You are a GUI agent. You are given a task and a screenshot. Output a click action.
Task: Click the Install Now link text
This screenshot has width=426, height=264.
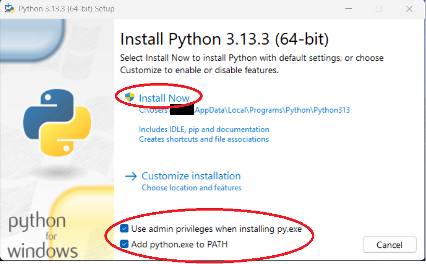tap(164, 98)
